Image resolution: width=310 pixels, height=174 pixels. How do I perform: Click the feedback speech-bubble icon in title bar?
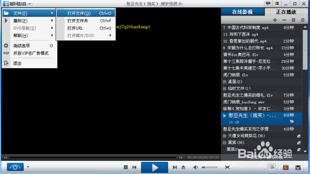[x=268, y=3]
